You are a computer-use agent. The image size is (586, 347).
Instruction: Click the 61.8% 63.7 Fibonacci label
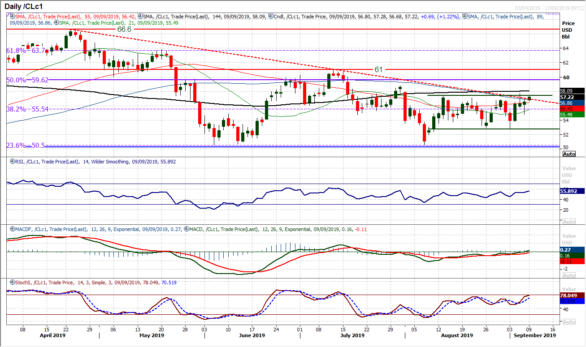(25, 51)
